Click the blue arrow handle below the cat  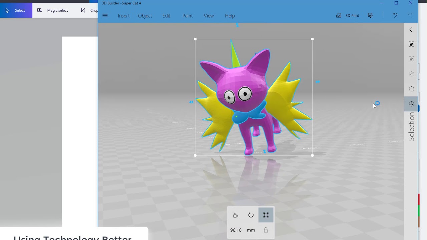[265, 152]
